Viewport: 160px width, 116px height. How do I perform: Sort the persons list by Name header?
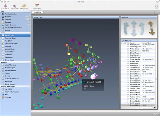click(135, 43)
